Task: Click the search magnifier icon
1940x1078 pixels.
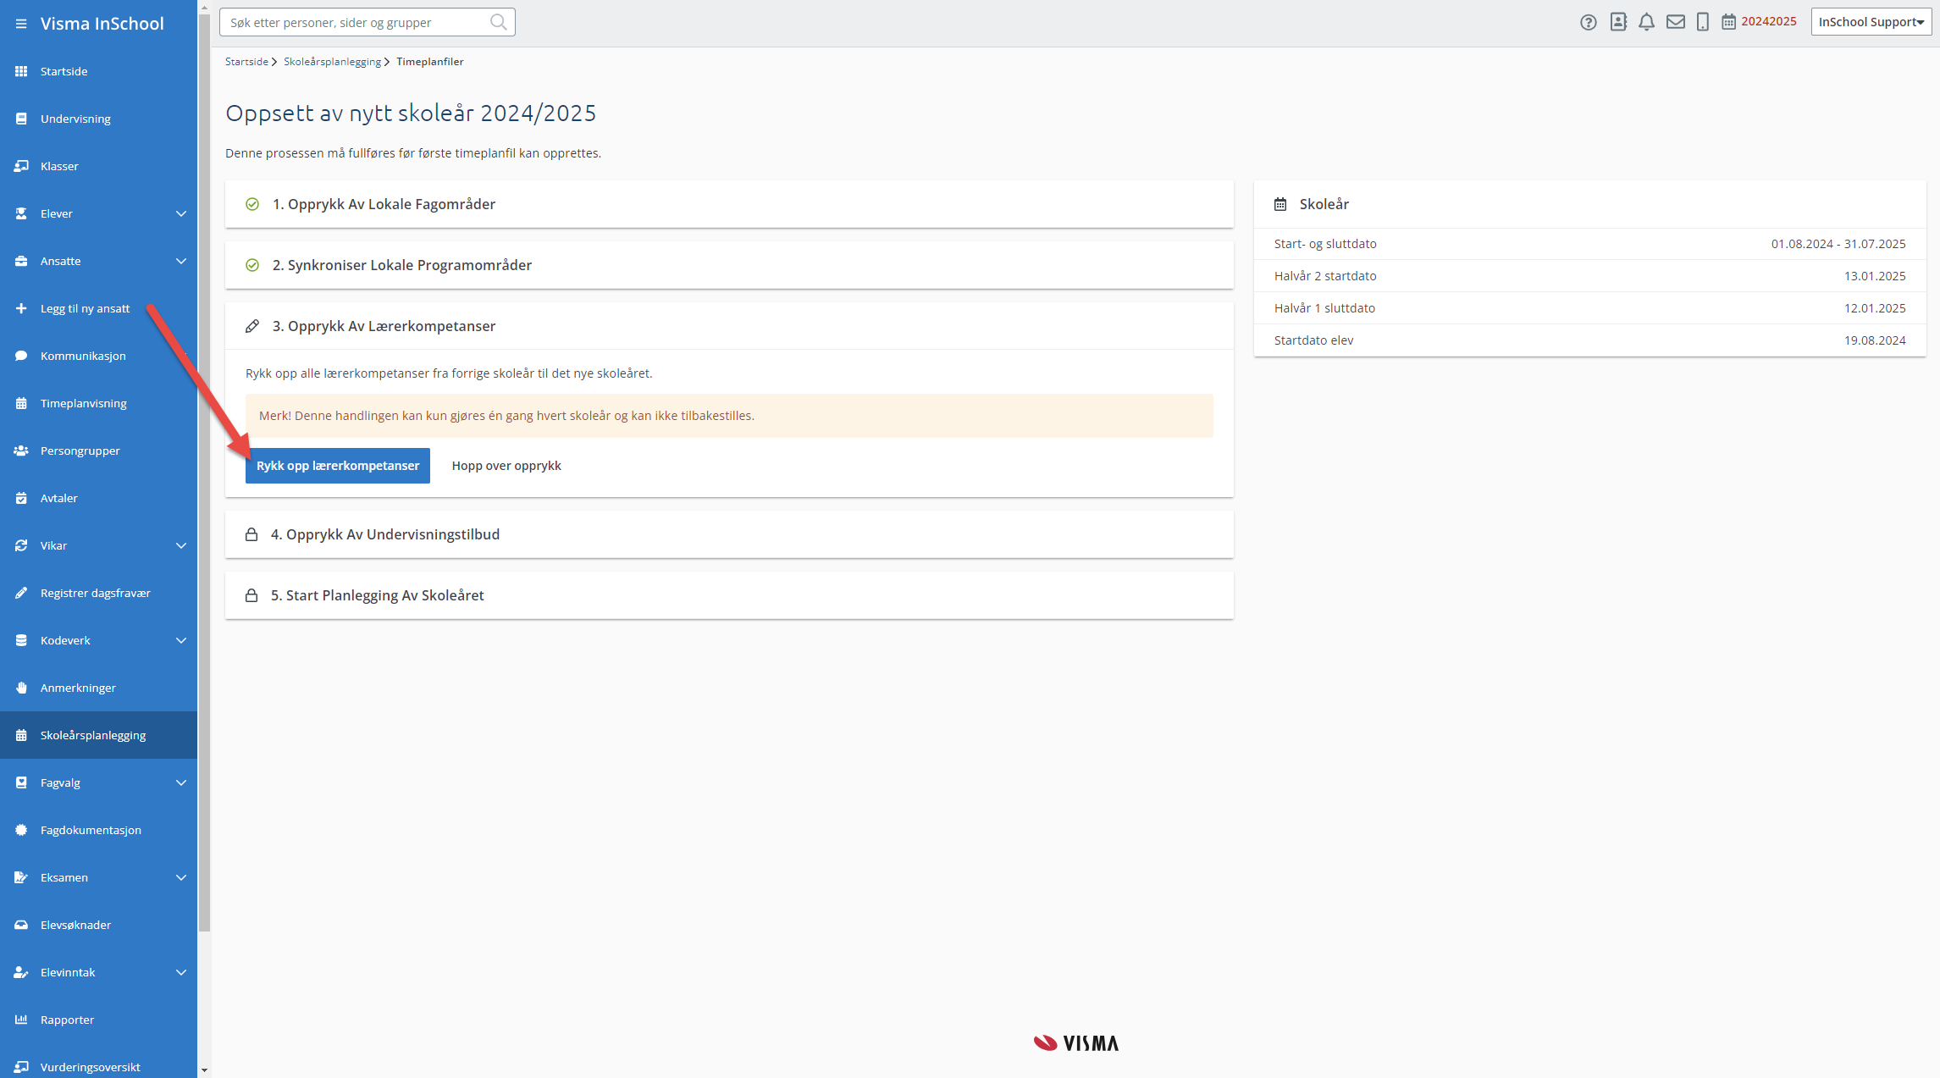Action: click(498, 22)
